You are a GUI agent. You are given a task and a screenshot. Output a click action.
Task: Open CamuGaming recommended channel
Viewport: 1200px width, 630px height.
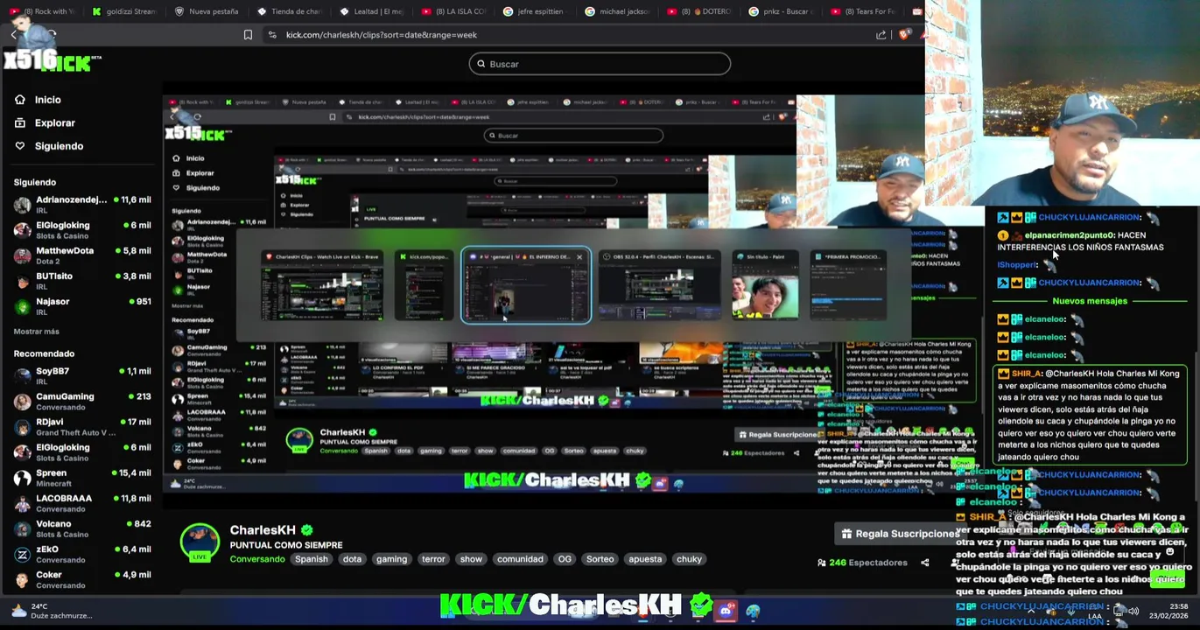[82, 402]
